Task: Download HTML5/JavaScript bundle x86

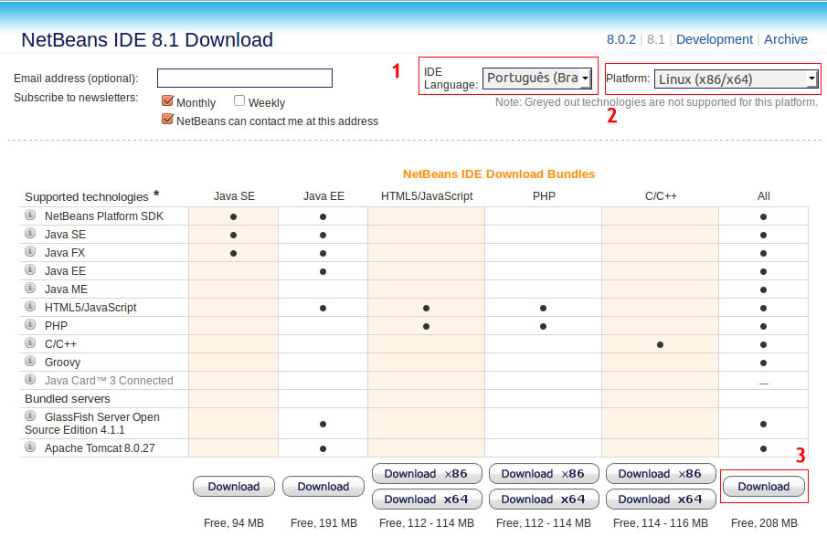Action: 427,474
